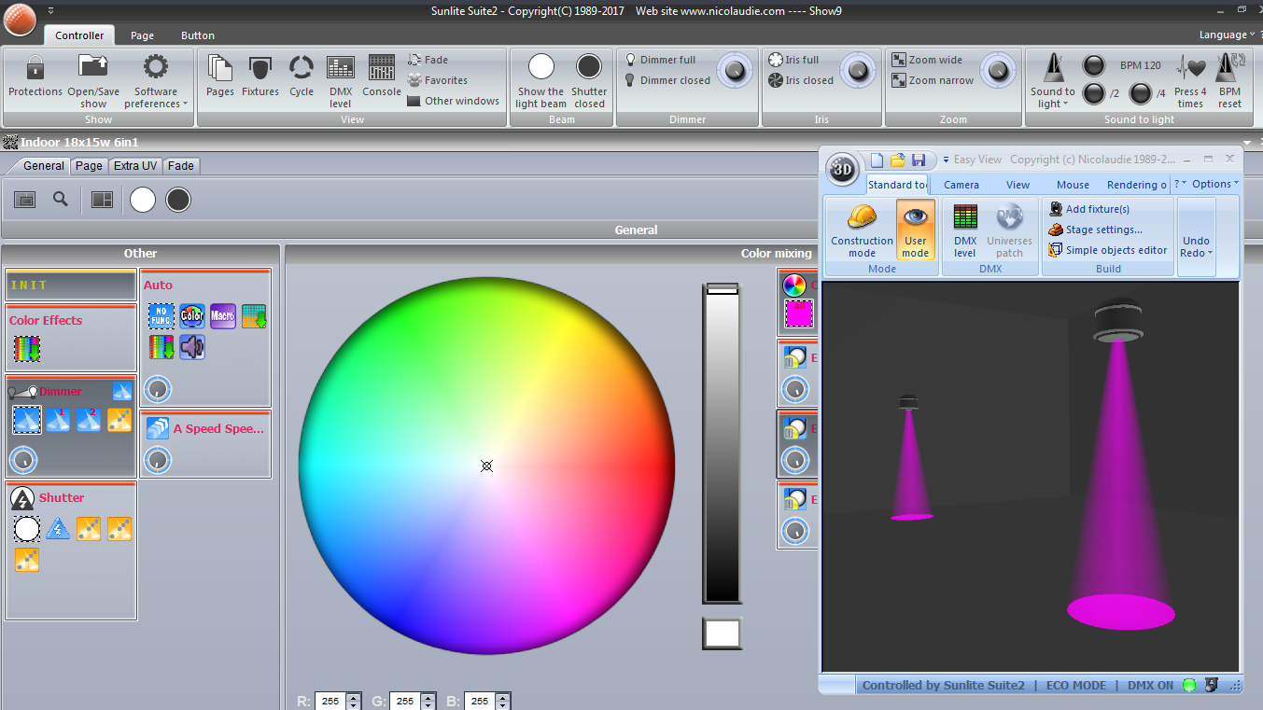Select the speaker sound preset under Auto
Viewport: 1263px width, 710px height.
coord(191,347)
